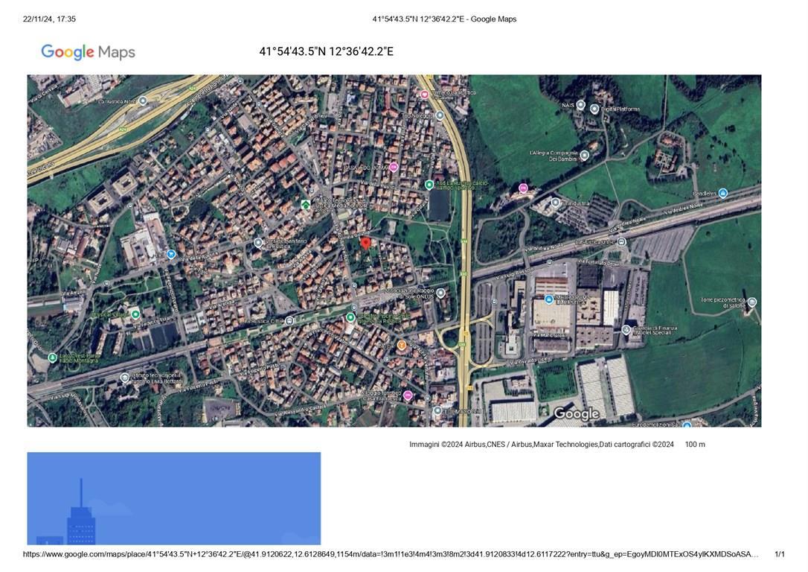Open the Digital Platforms marker

click(594, 108)
